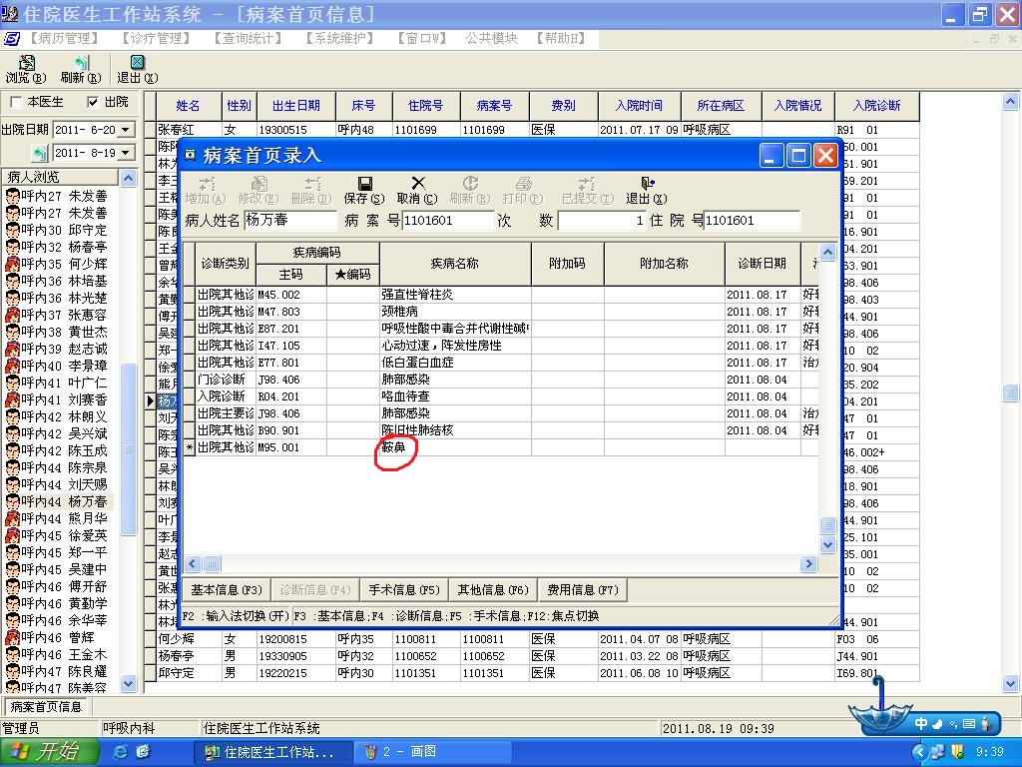
Task: Switch to 其他信息(F6) tab
Action: coord(493,590)
